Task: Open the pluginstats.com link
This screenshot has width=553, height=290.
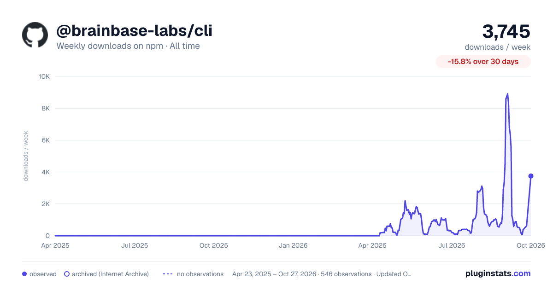Action: tap(498, 273)
